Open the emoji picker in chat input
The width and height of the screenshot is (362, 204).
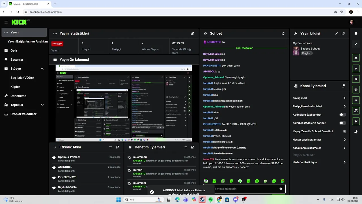[x=281, y=189]
